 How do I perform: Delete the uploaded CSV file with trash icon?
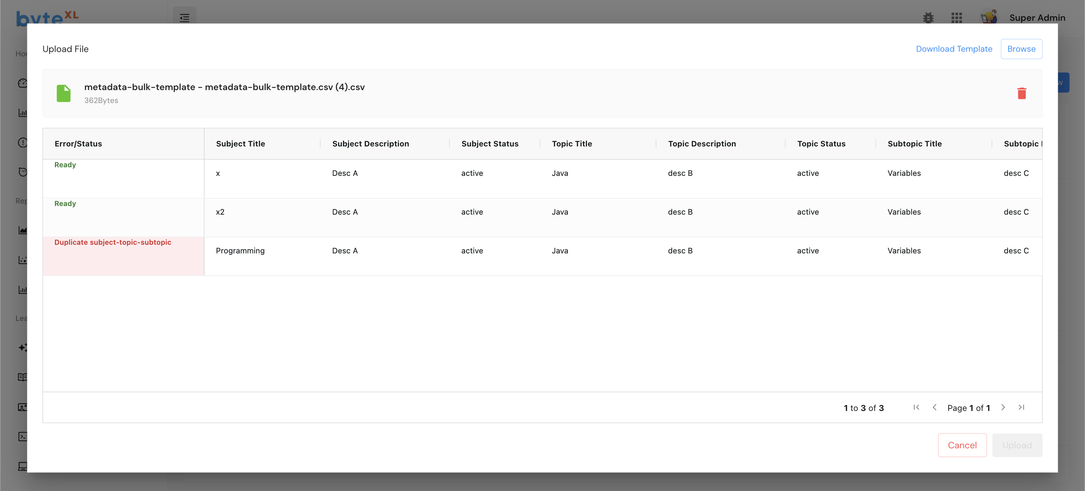tap(1021, 93)
